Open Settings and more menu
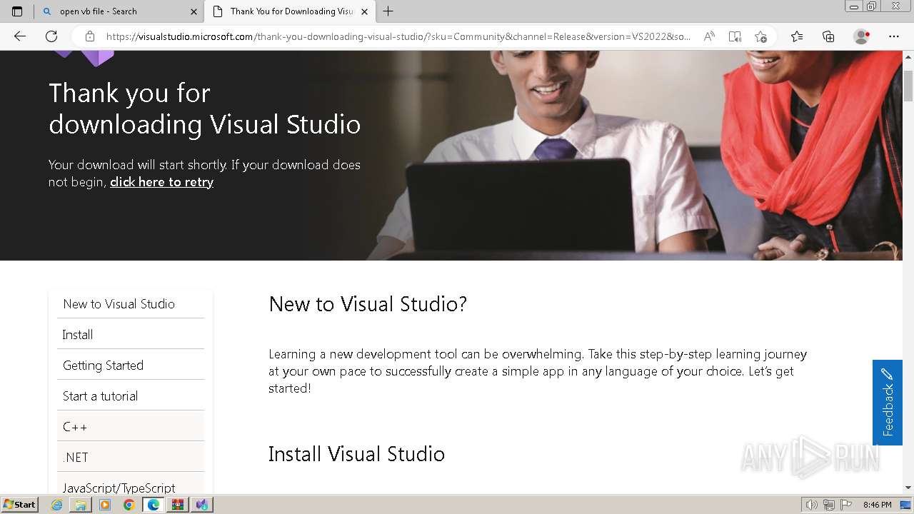The image size is (914, 514). [x=894, y=36]
